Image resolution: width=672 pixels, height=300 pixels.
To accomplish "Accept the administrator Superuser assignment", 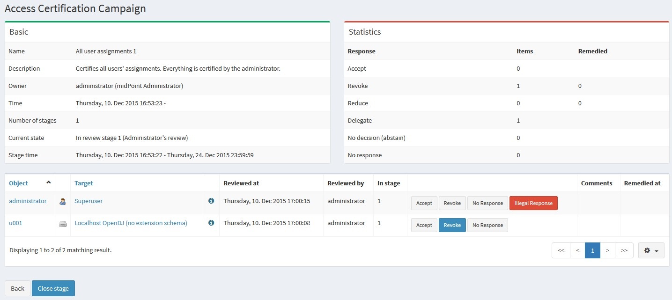I will (x=424, y=203).
